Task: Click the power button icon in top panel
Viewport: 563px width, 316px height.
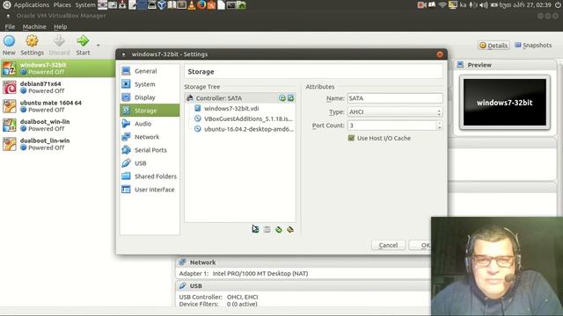Action: (558, 4)
